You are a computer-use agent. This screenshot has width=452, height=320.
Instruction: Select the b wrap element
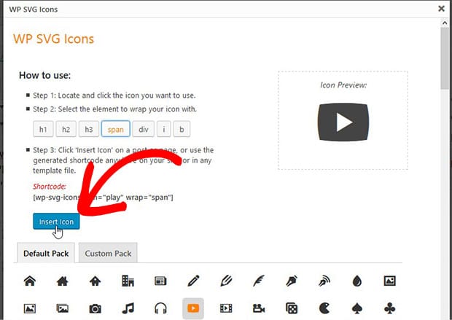(x=182, y=129)
